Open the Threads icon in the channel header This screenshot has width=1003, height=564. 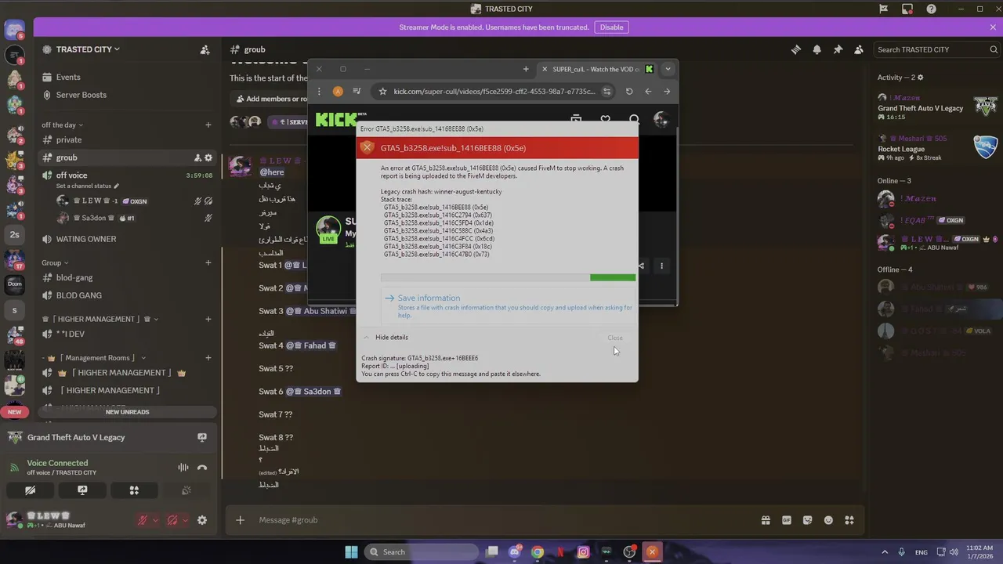tap(795, 49)
